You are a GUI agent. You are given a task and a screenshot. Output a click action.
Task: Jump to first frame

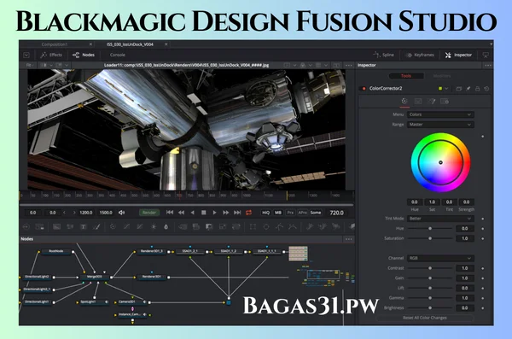[x=170, y=213]
